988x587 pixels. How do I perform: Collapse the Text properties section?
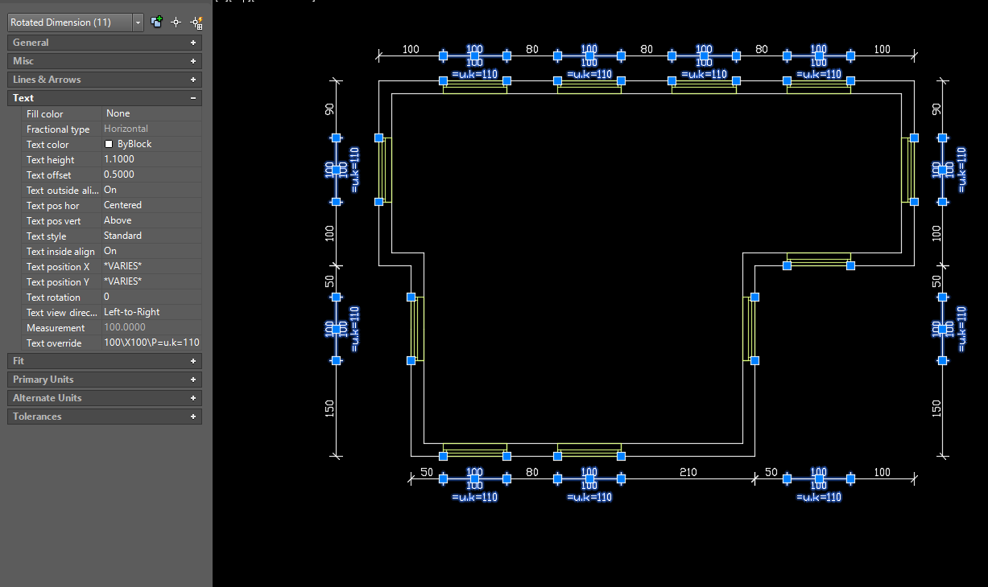(x=105, y=98)
